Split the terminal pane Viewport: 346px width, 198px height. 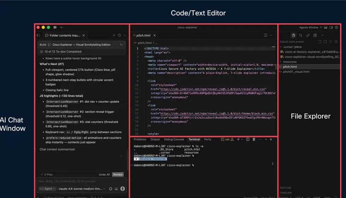click(x=248, y=139)
